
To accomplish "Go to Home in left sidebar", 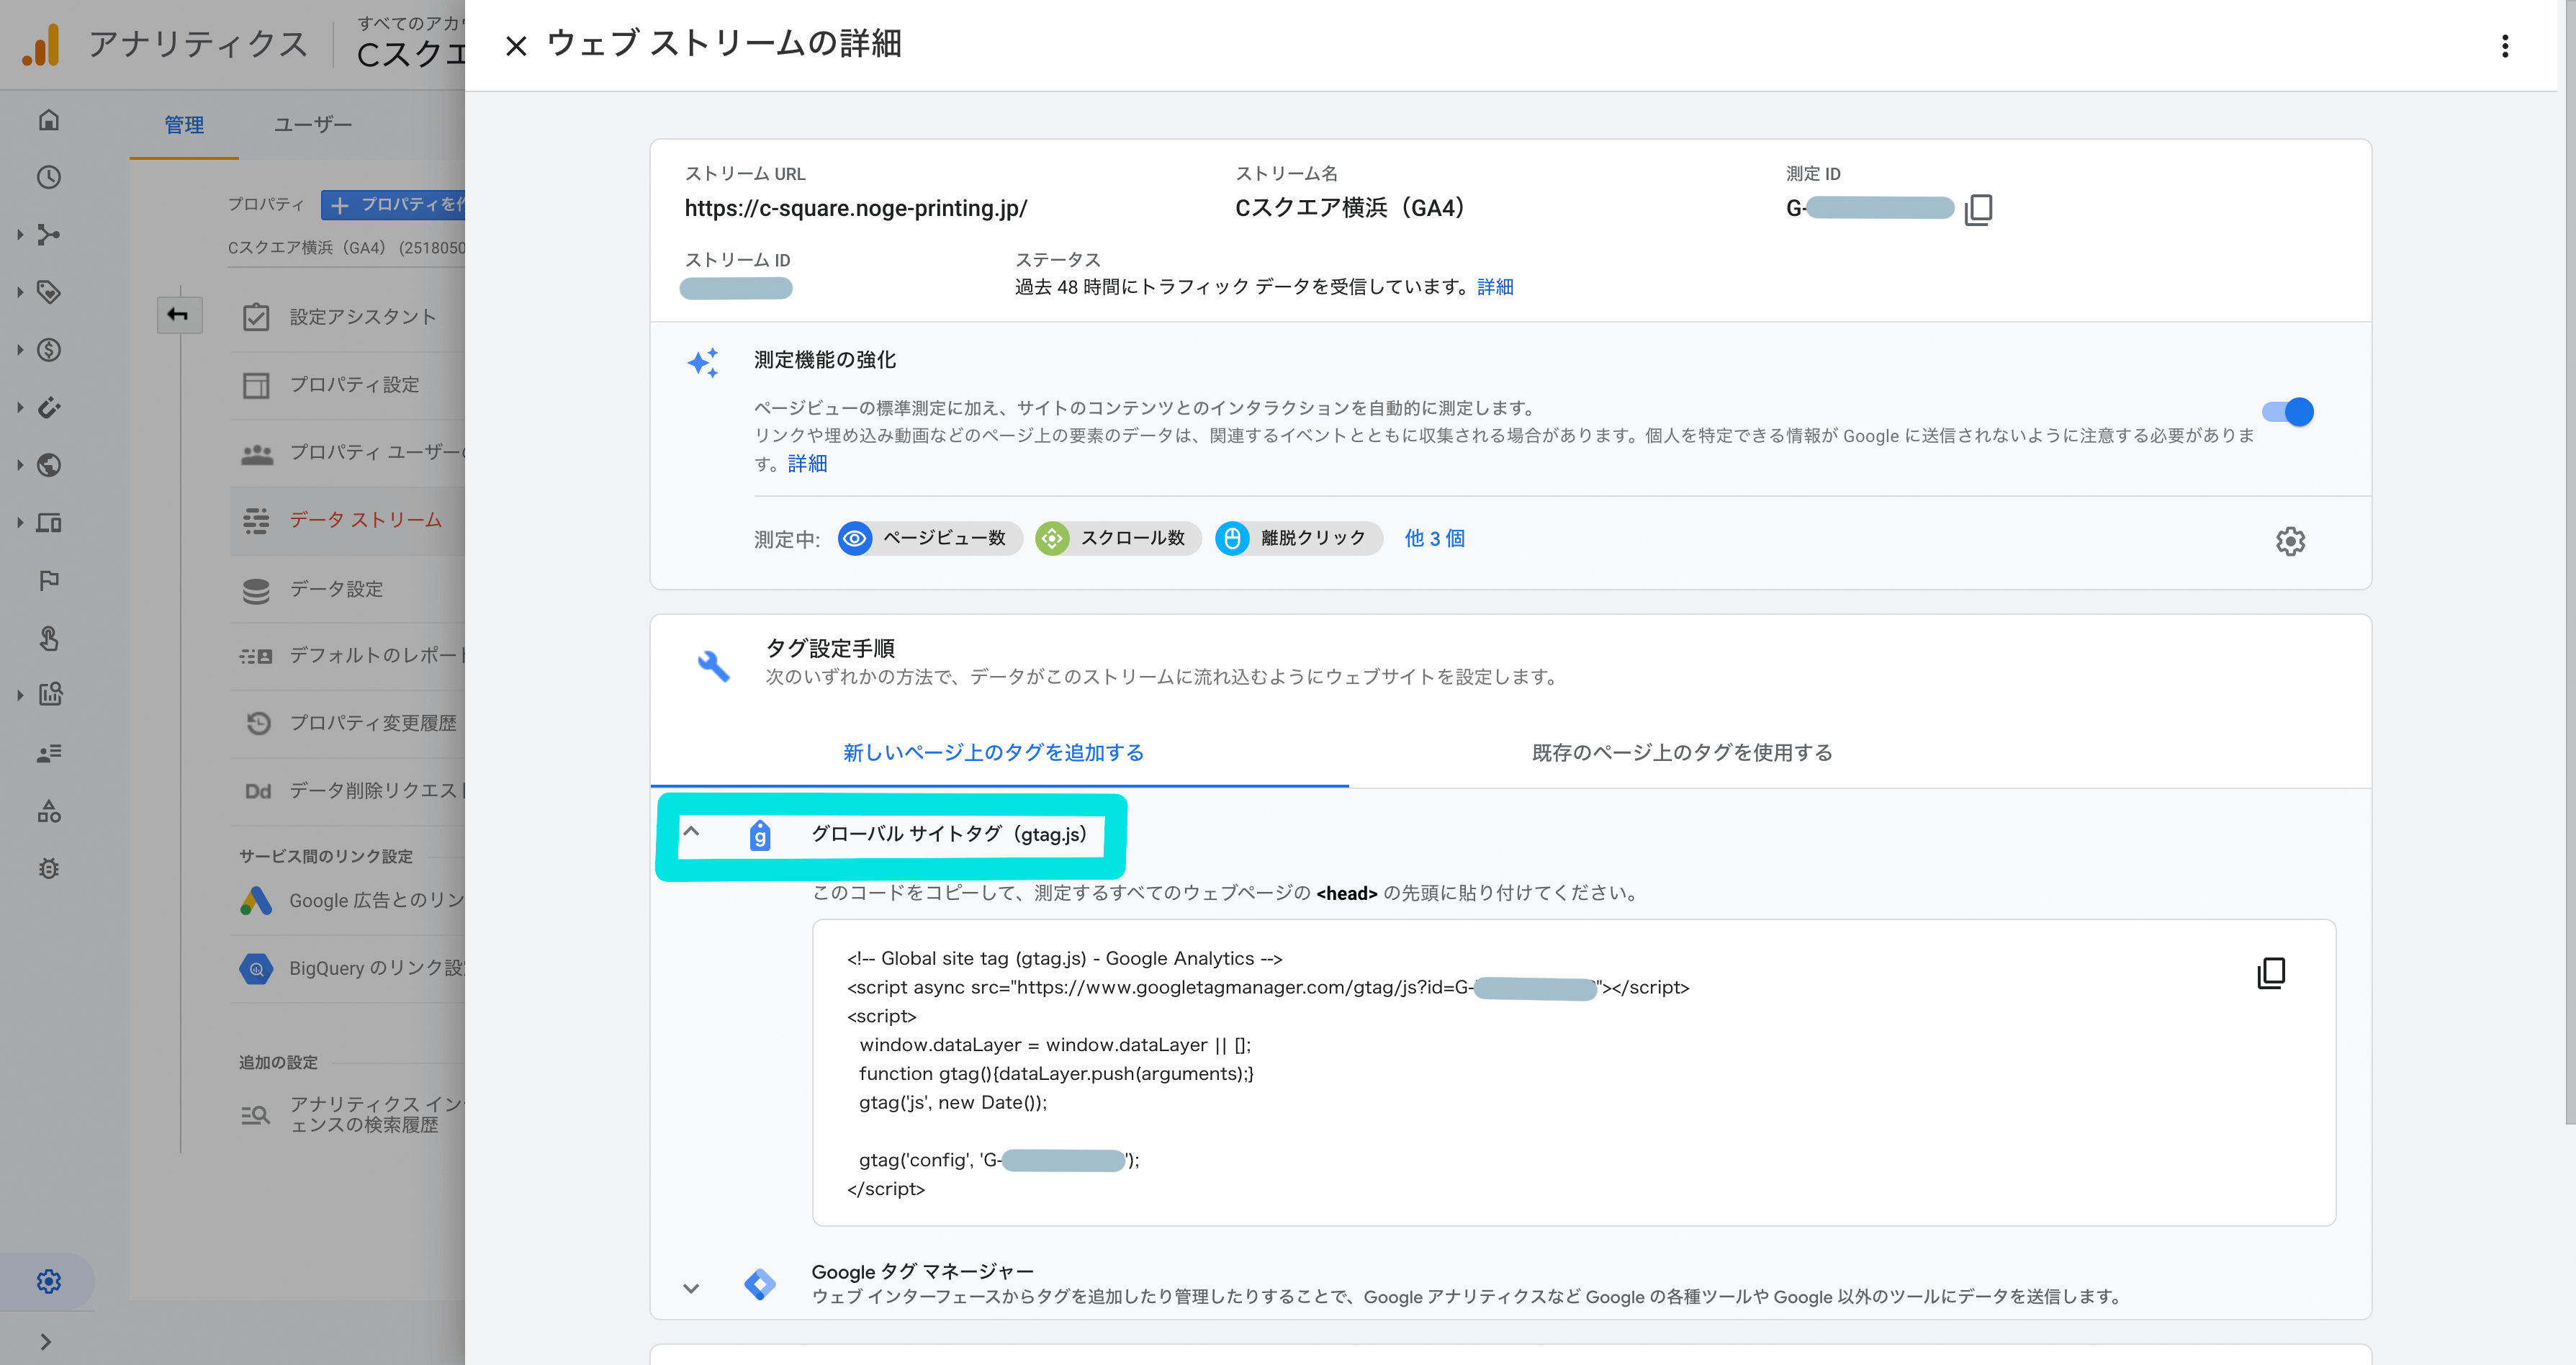I will click(x=48, y=120).
